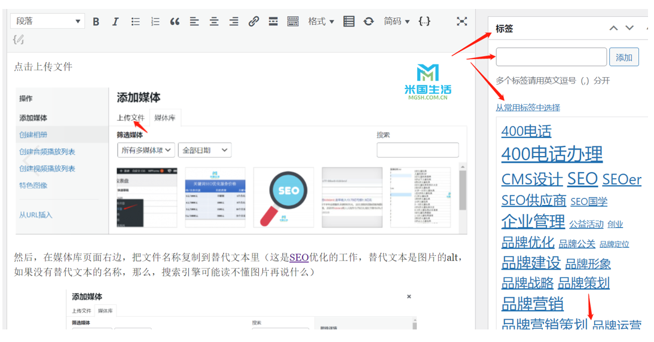Click the 搜索 media search field
Screen dimensions: 654x342
[x=417, y=149]
